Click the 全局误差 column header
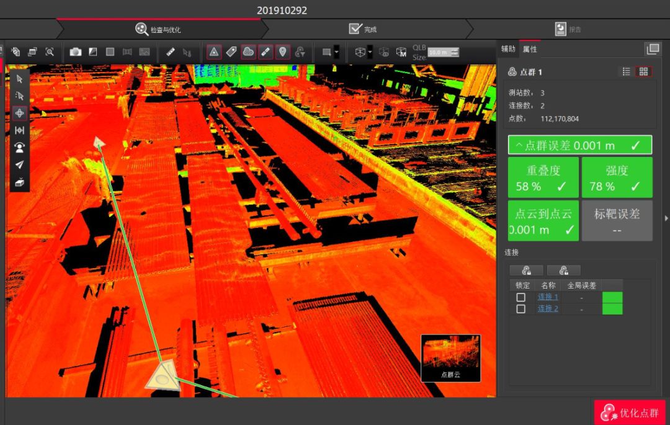The image size is (670, 425). click(581, 285)
